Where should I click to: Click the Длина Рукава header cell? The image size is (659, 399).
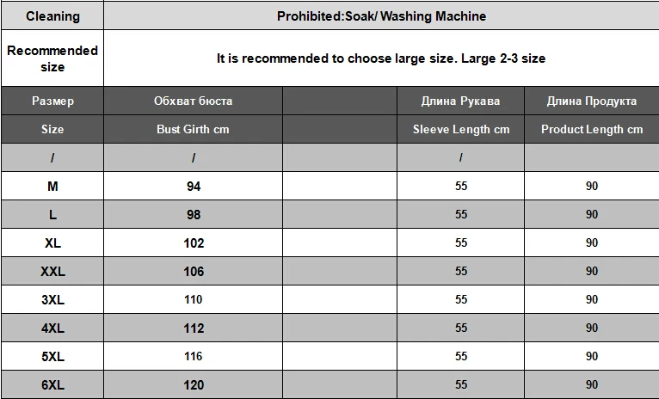tap(460, 101)
